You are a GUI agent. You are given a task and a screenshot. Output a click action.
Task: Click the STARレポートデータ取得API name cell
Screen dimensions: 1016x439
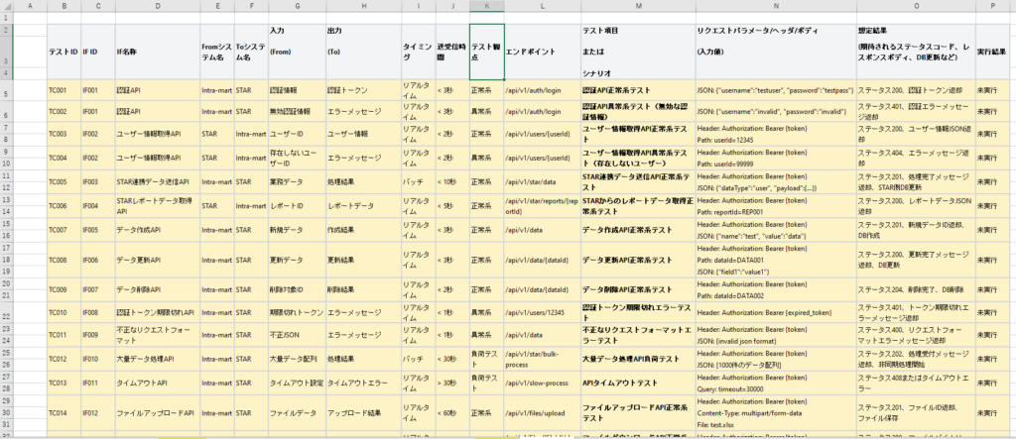158,206
